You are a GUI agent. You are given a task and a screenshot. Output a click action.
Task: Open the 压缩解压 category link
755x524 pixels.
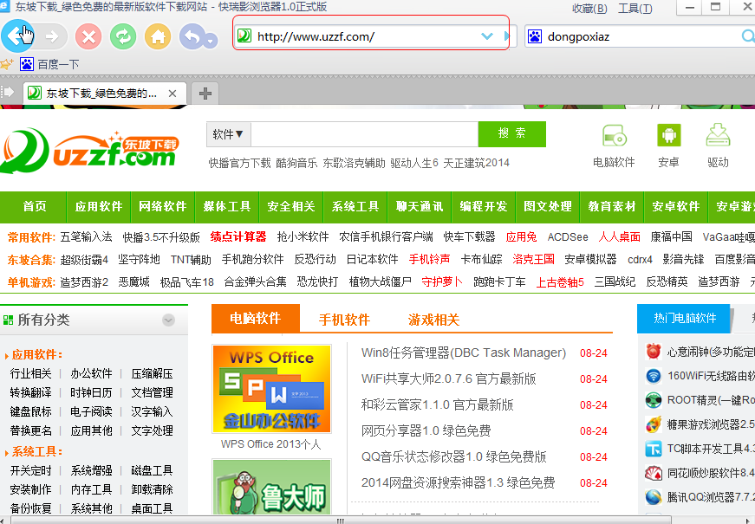(153, 373)
